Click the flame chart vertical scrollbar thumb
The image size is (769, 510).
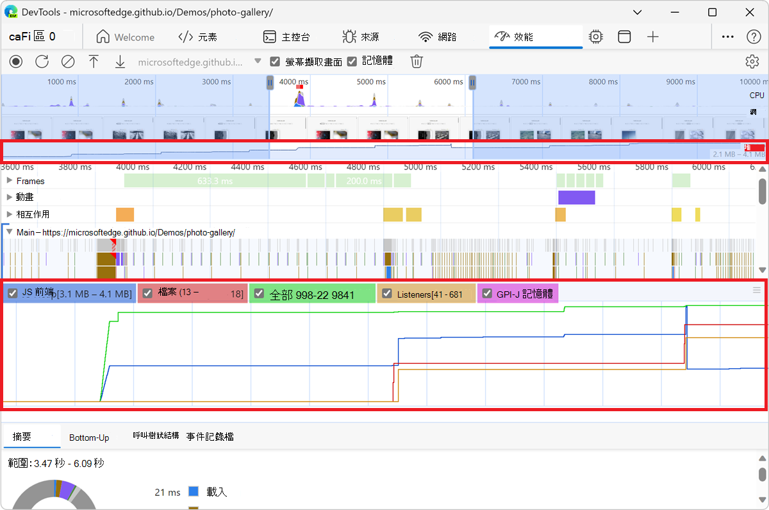tap(763, 191)
